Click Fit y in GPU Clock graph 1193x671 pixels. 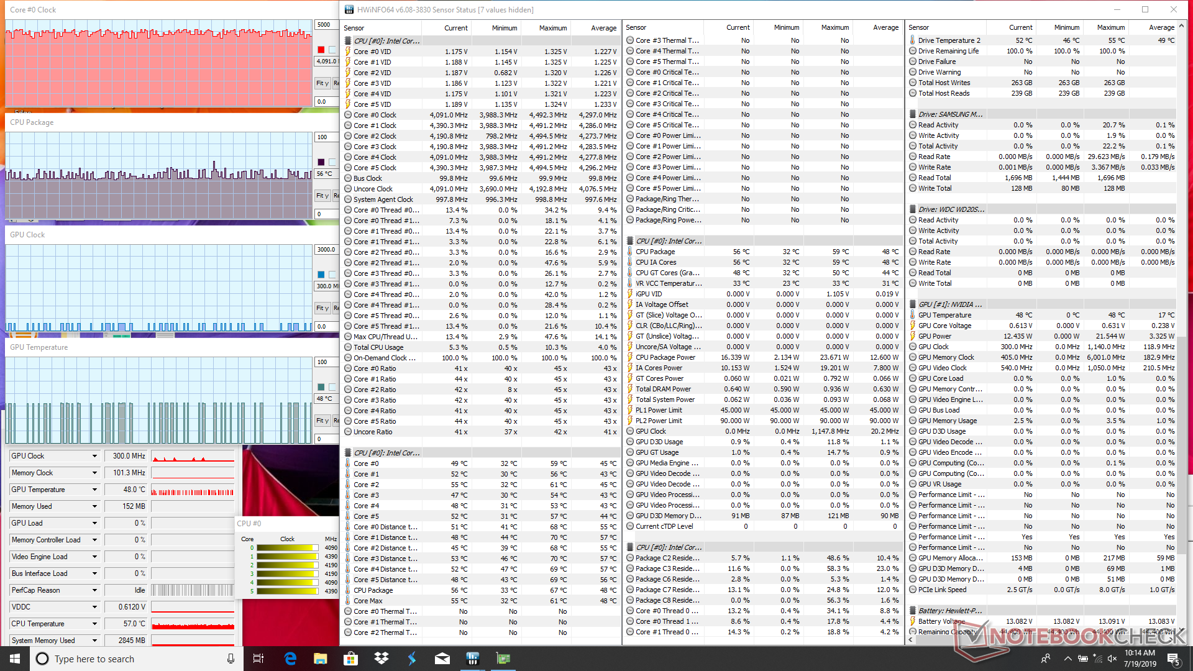(322, 308)
